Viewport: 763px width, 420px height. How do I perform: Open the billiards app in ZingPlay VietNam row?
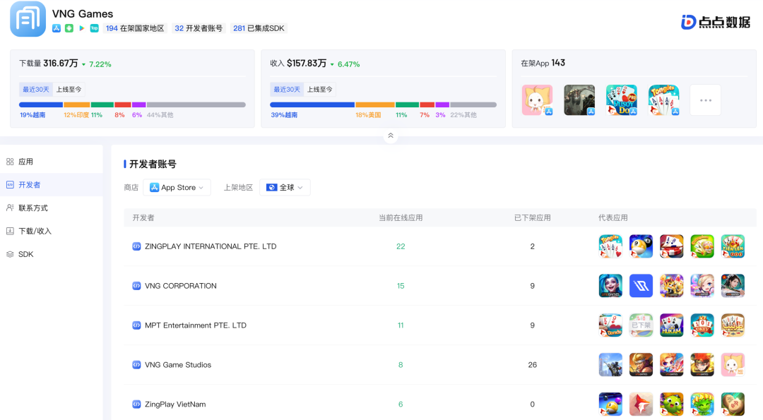click(x=610, y=404)
